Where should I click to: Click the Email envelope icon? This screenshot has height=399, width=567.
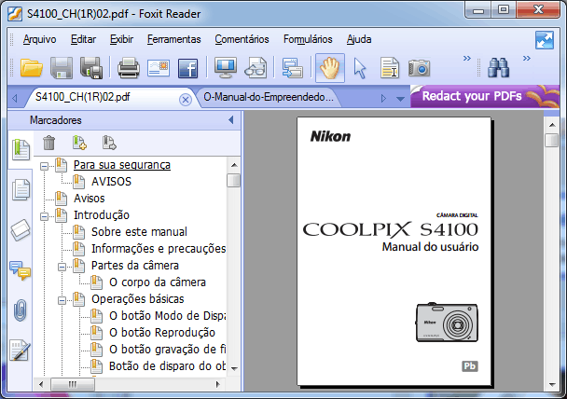[159, 68]
